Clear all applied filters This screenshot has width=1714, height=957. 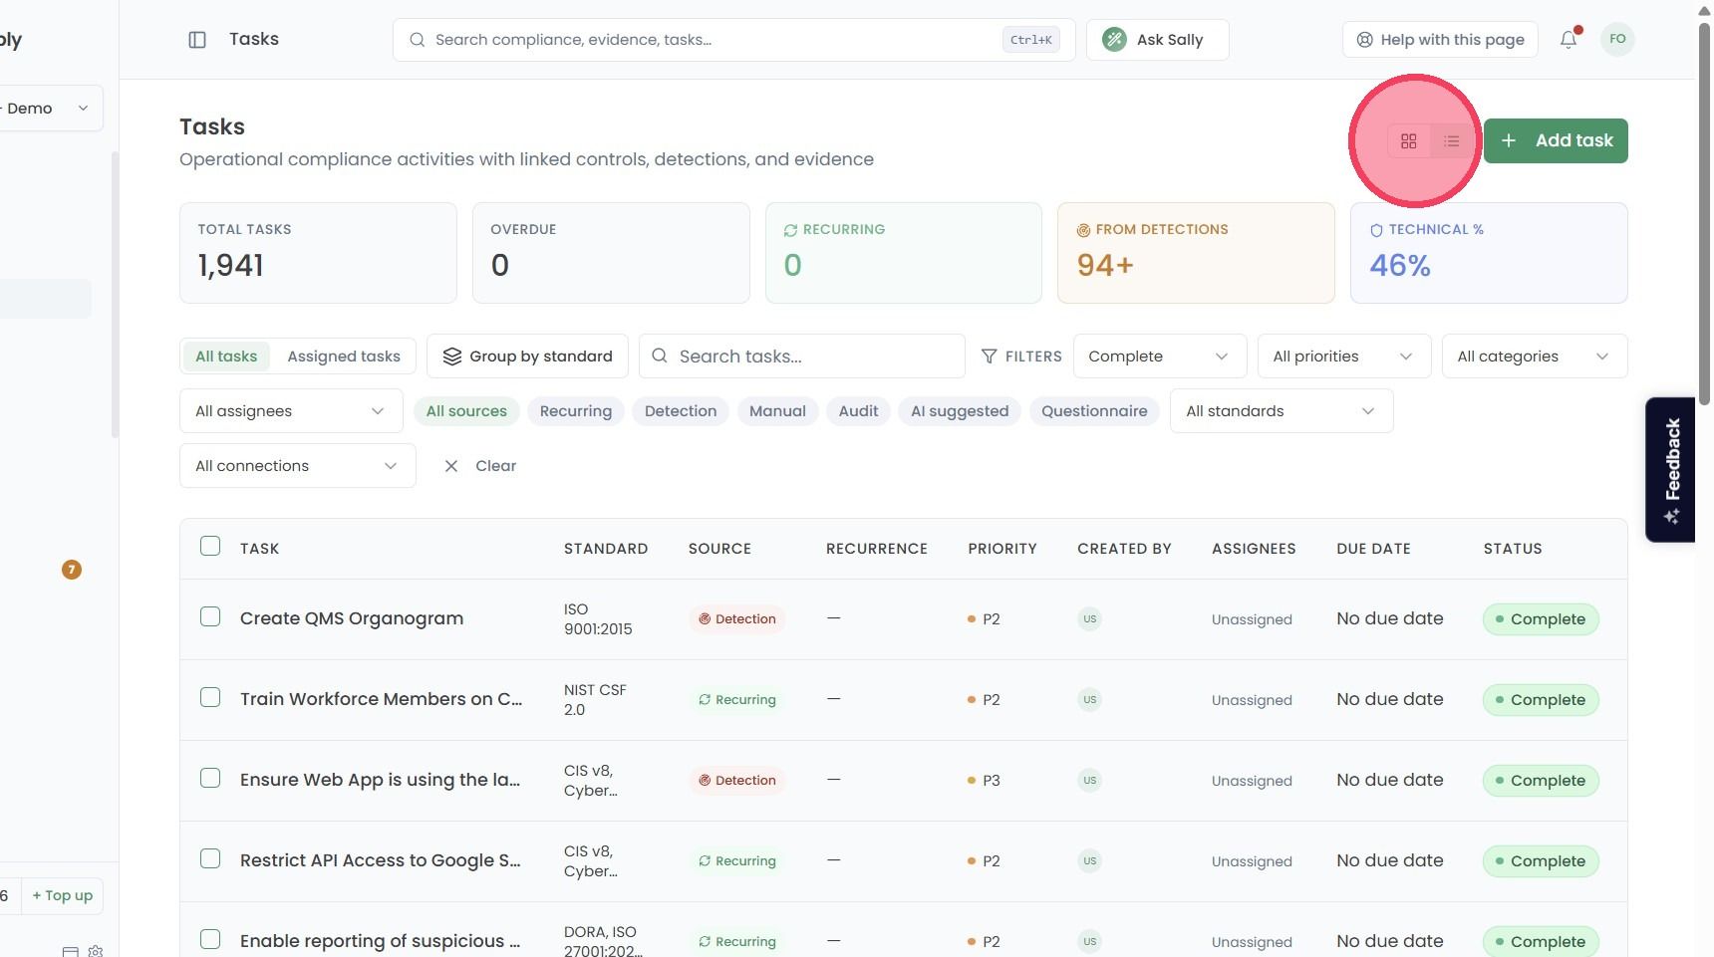pyautogui.click(x=480, y=466)
